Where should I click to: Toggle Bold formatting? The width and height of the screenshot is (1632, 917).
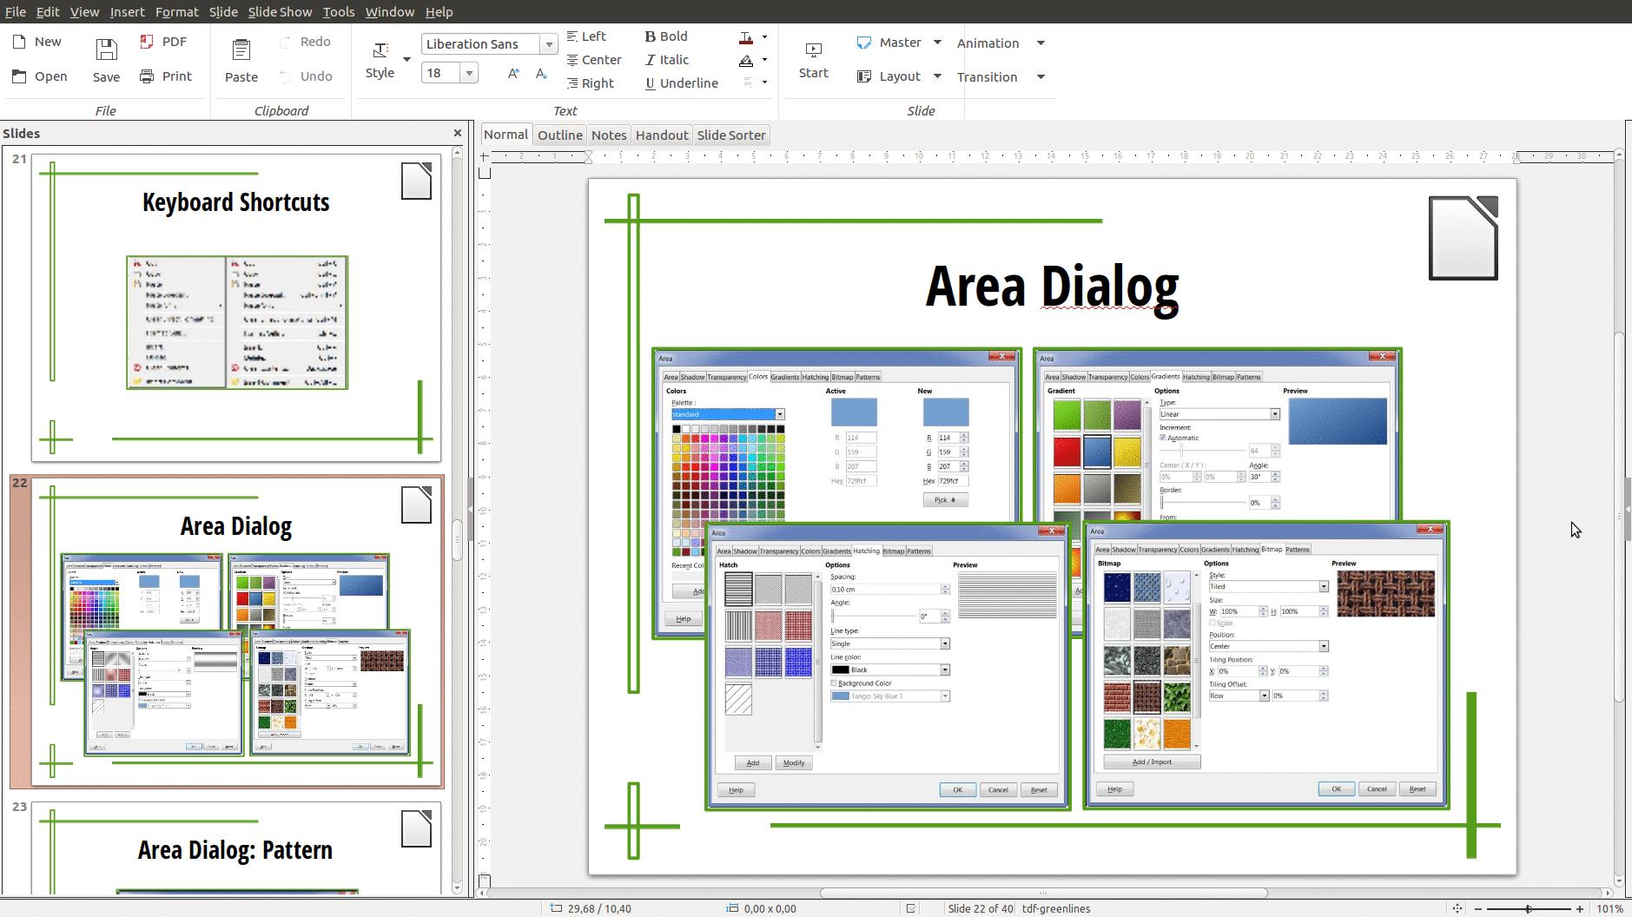pos(666,36)
